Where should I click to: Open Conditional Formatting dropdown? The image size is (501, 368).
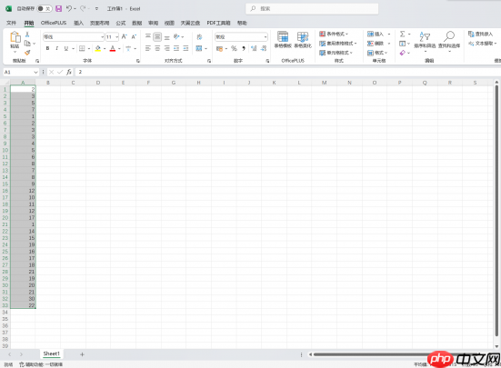334,34
